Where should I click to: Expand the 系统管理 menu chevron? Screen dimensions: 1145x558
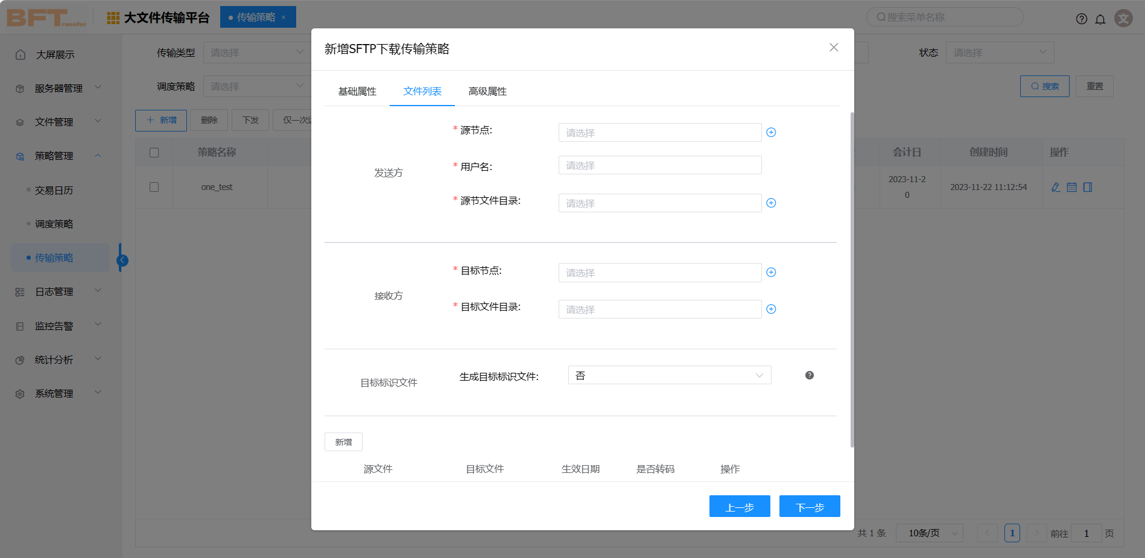point(98,393)
